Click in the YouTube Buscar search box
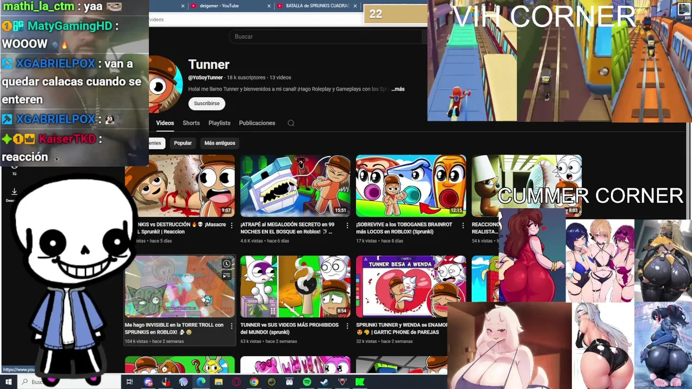Screen dimensions: 692x389 [x=324, y=36]
